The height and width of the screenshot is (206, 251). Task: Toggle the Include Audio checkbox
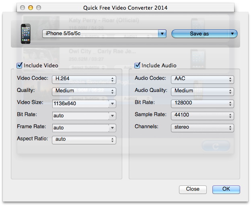click(137, 65)
